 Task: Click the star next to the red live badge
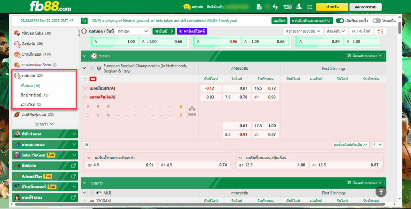85,79
